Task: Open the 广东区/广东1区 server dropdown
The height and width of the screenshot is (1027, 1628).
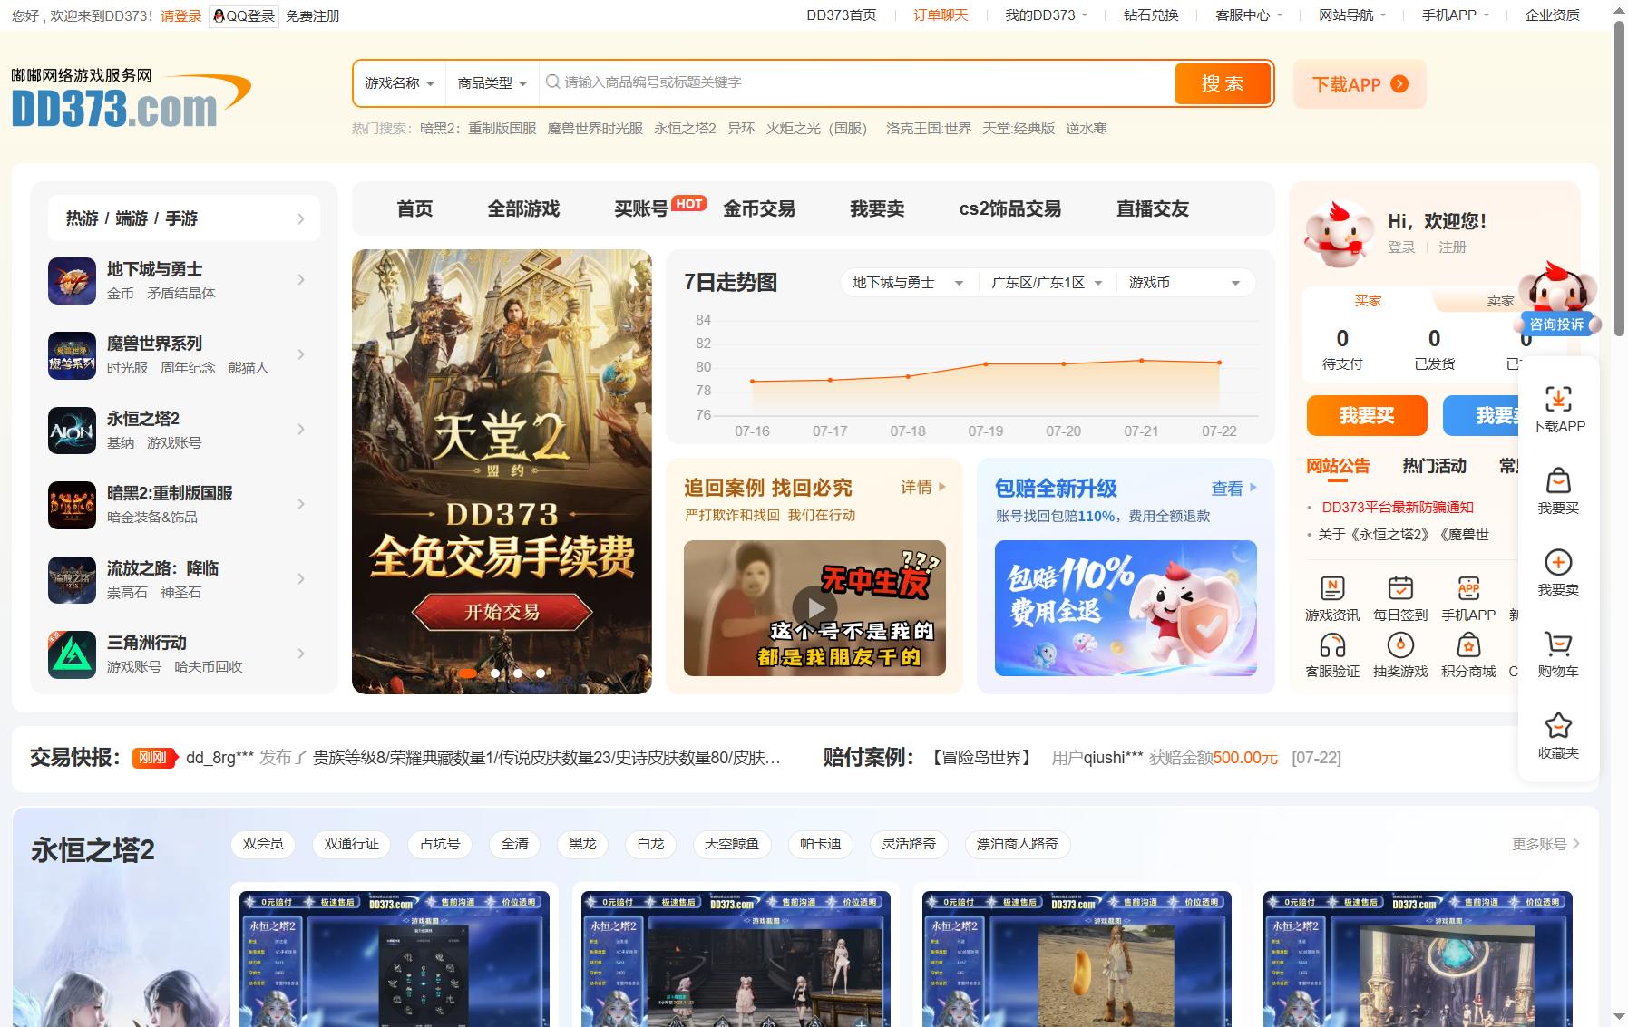Action: coord(1047,283)
